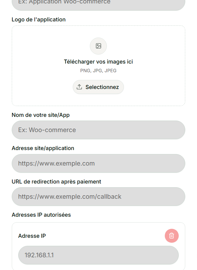Delete the IP address with the trash icon
Image resolution: width=197 pixels, height=270 pixels.
[172, 236]
